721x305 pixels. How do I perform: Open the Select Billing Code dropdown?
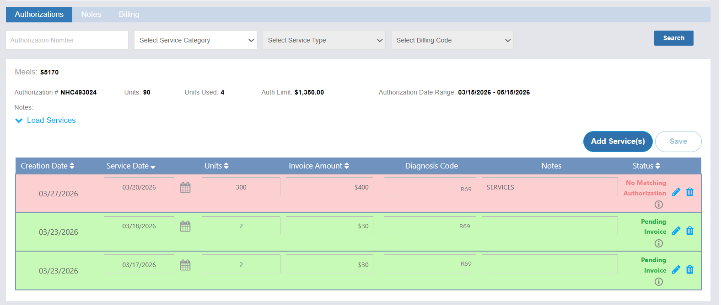pyautogui.click(x=452, y=40)
